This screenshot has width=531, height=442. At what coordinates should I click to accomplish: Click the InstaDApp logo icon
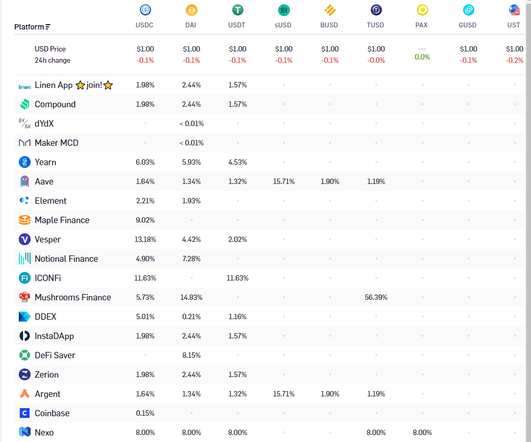24,336
